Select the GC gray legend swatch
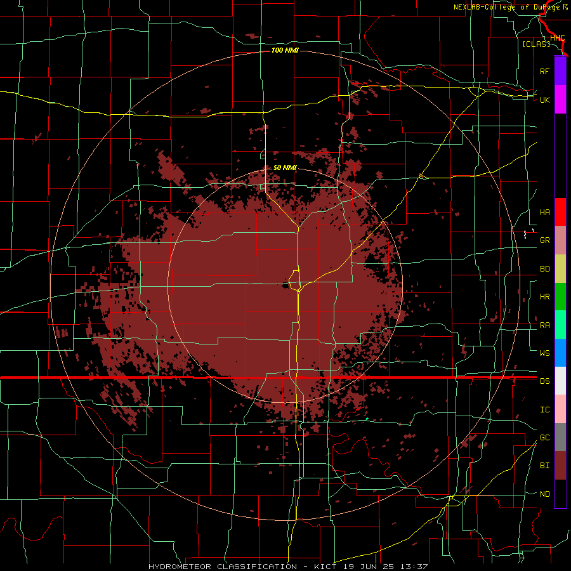 pyautogui.click(x=560, y=437)
